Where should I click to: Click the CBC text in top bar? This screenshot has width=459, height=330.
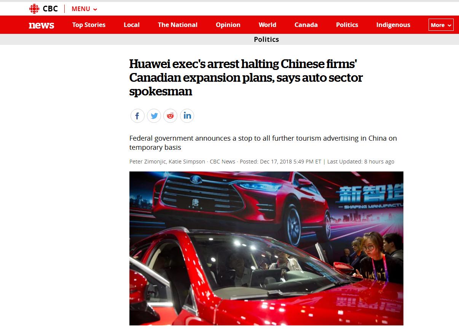click(x=50, y=9)
